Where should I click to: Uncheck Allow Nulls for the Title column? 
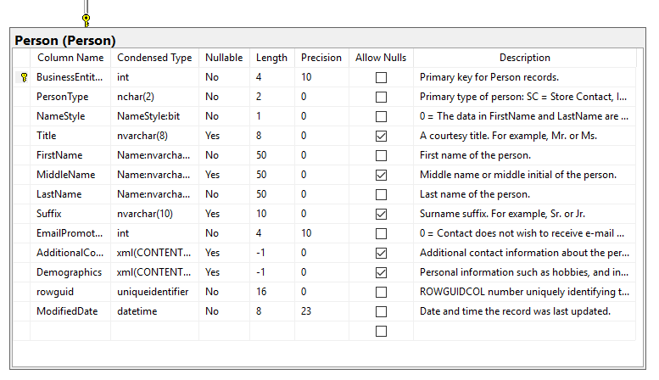pos(381,136)
